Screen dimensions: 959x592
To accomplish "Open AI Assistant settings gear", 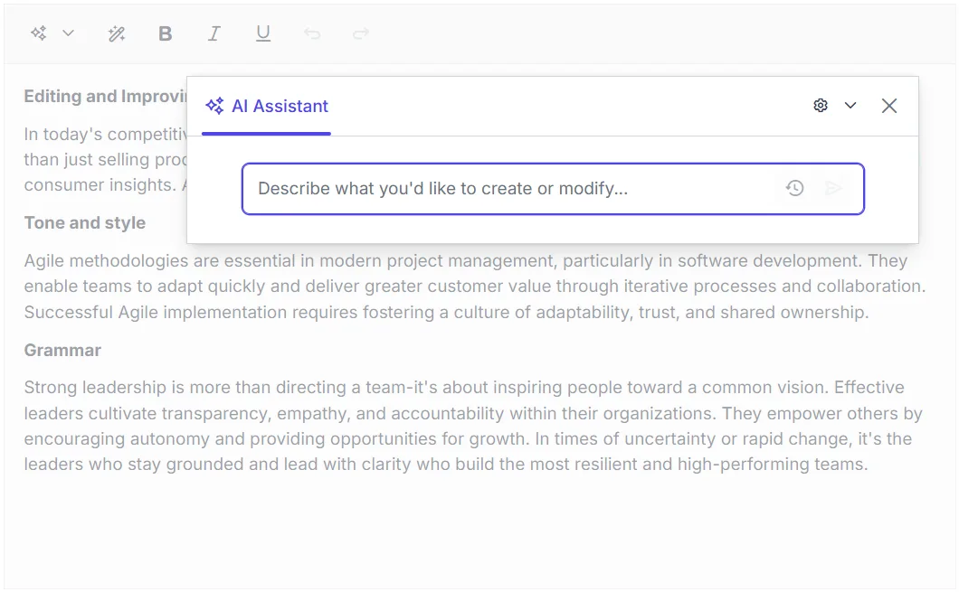I will pyautogui.click(x=820, y=105).
